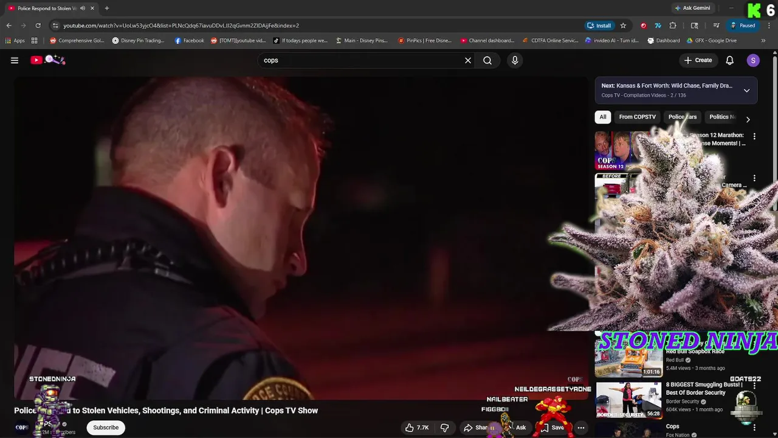Subscribe to the Cops channel
The width and height of the screenshot is (778, 438).
[106, 428]
